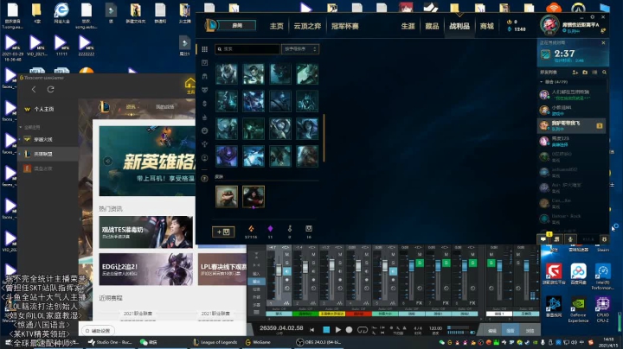Select the mask icon in loot sidebar
The image size is (623, 349).
coord(204,90)
